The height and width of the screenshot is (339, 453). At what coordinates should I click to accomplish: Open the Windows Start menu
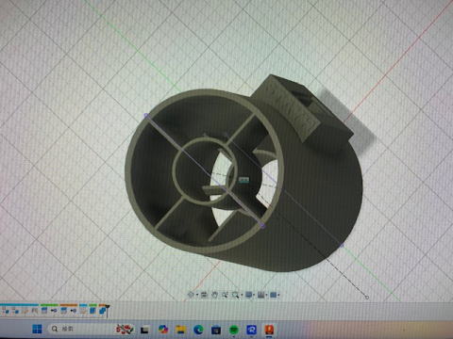pos(37,329)
